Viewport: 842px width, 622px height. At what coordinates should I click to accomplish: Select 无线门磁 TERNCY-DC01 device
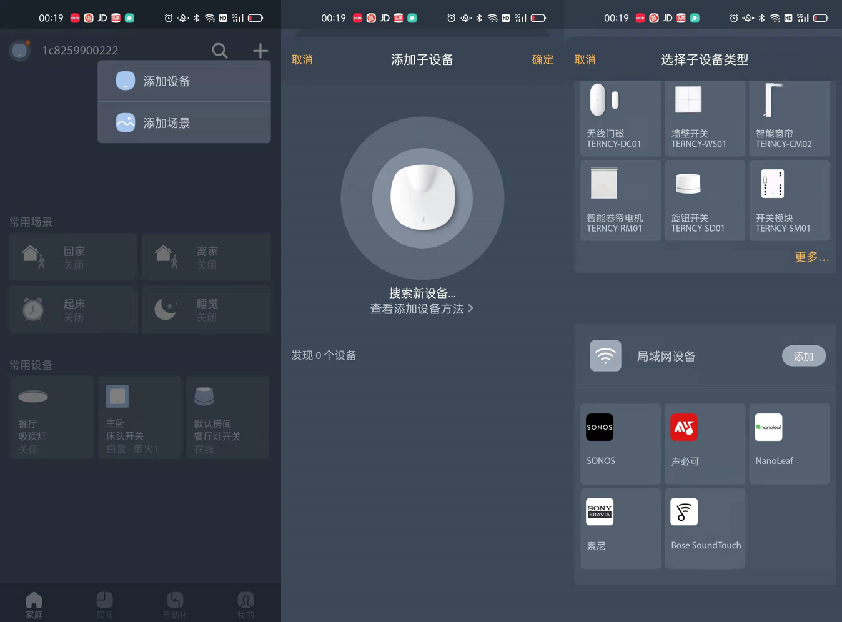coord(620,117)
